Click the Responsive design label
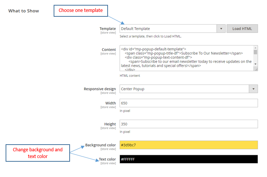 pos(100,89)
